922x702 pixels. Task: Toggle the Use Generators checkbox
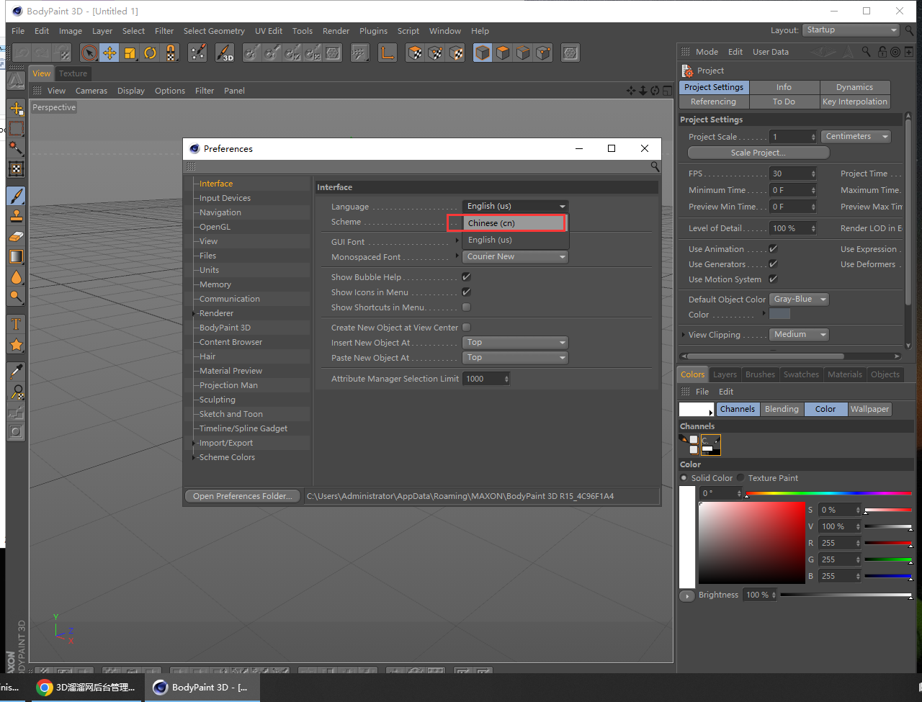(773, 264)
